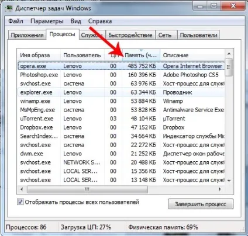Select the Photoshop.exe process row

[121, 75]
